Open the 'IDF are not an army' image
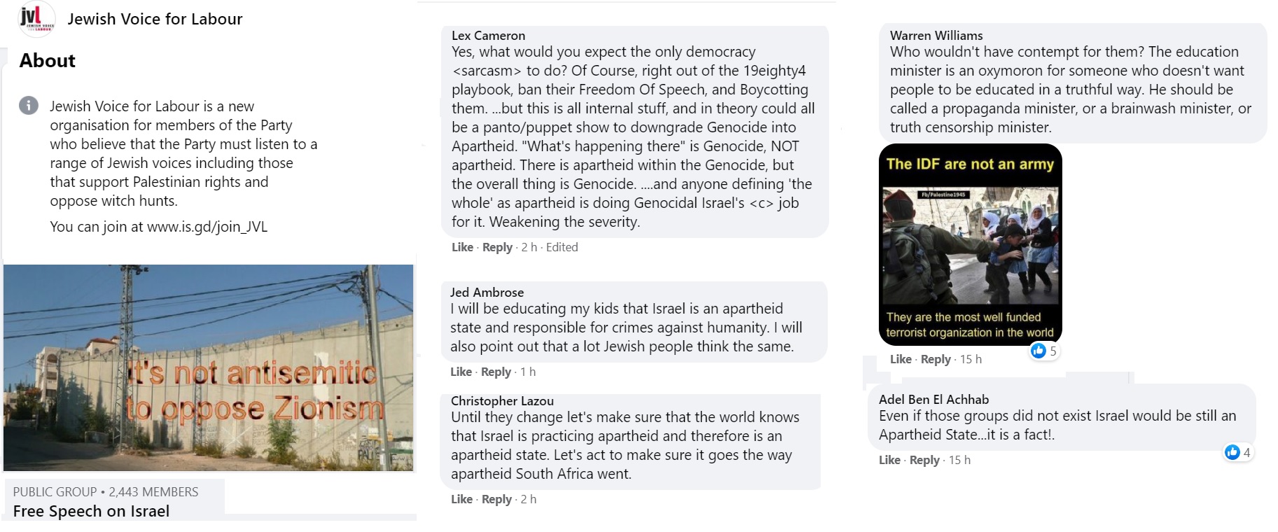This screenshot has width=1278, height=532. tap(970, 244)
